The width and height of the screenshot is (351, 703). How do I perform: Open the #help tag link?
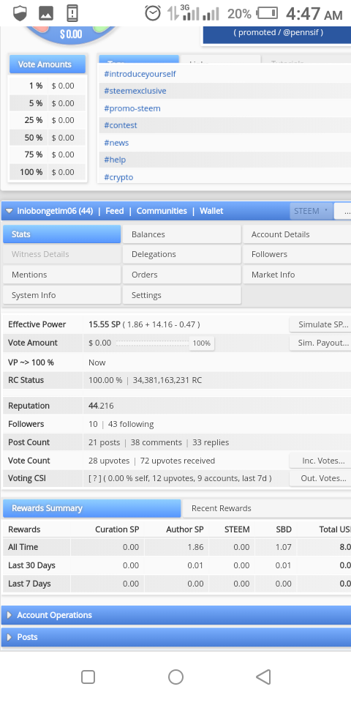coord(115,160)
